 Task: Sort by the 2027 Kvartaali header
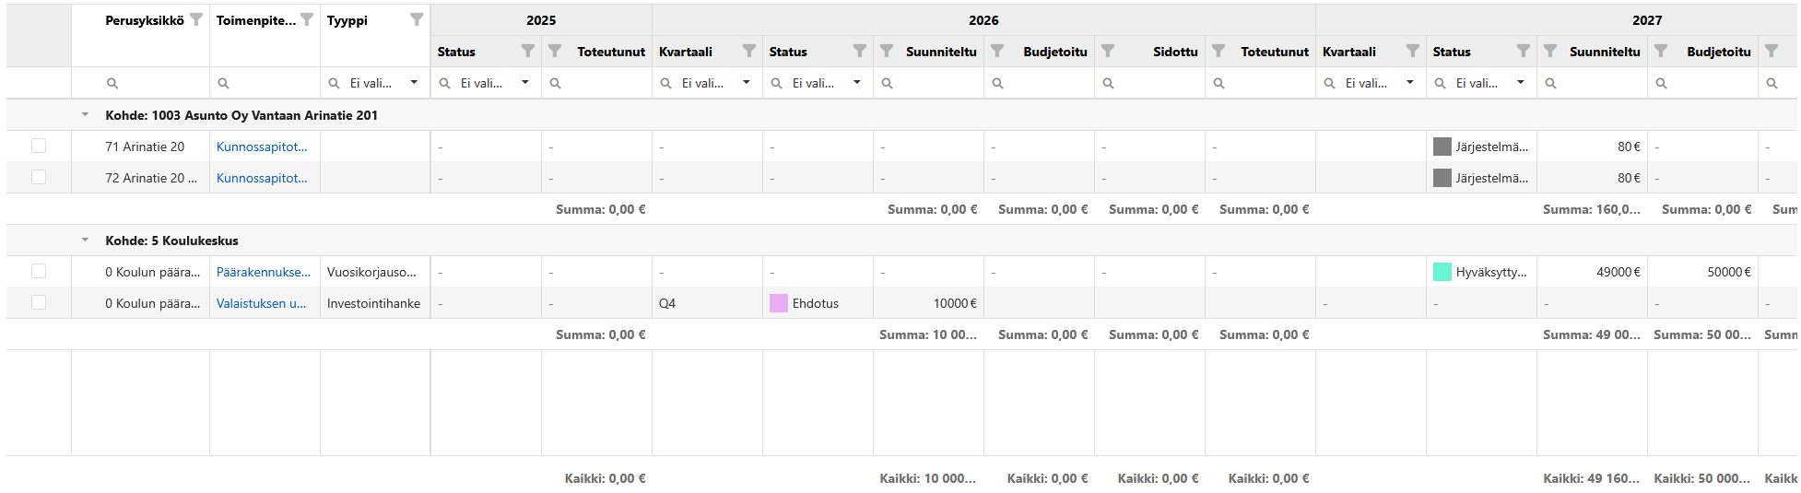point(1349,52)
